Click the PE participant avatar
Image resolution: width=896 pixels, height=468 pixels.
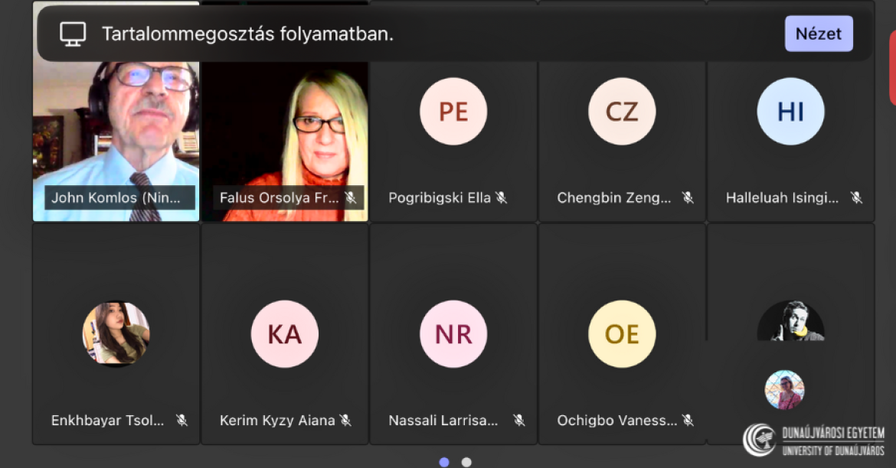[x=453, y=112]
